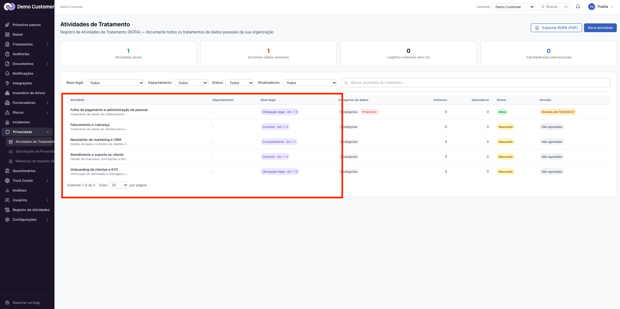Open the Operando Demo Customer selector
Screen dimensions: 620x309
(x=513, y=7)
